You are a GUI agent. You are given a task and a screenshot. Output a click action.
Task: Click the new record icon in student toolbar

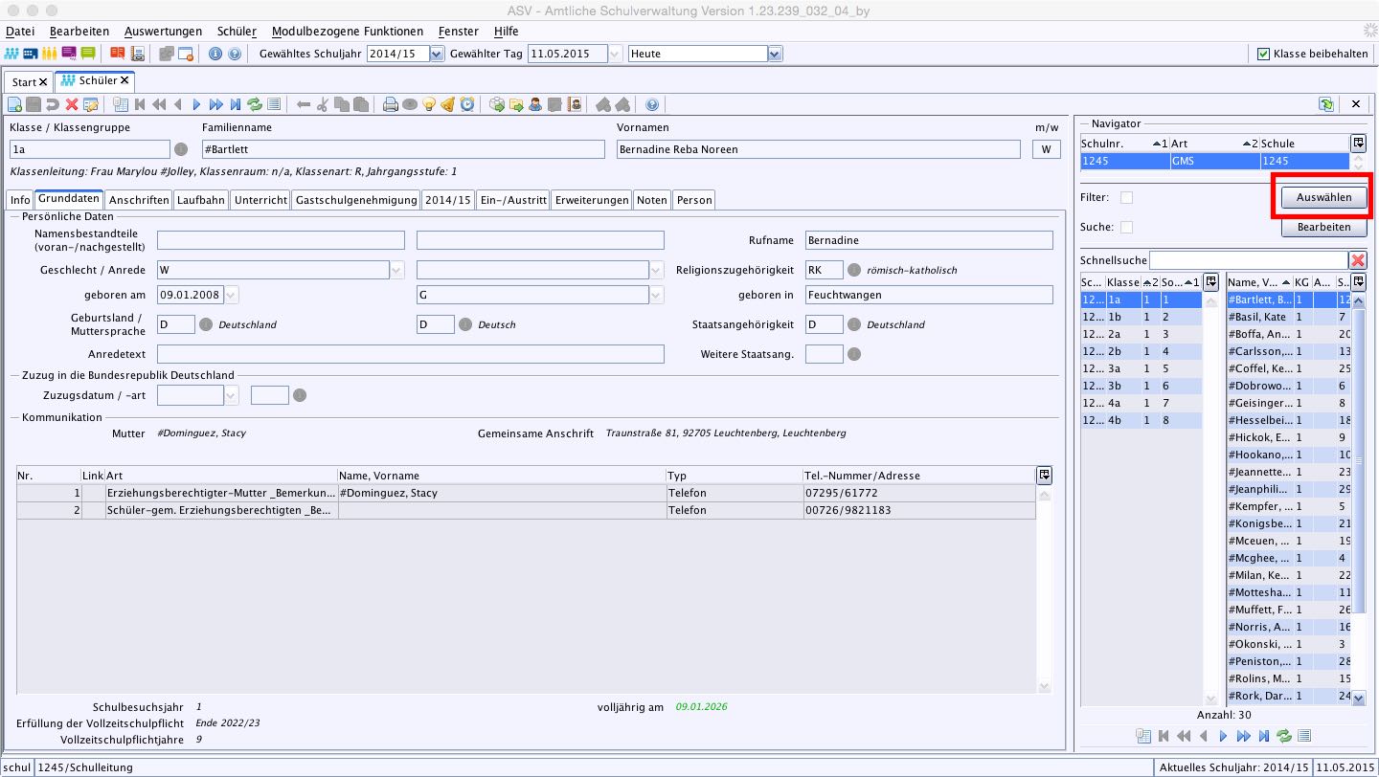(x=14, y=104)
